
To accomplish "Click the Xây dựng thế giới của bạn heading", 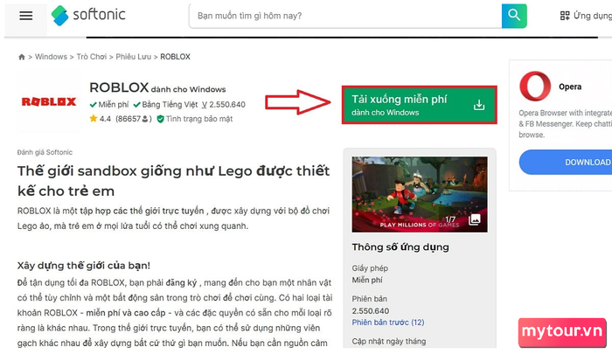I will click(84, 266).
